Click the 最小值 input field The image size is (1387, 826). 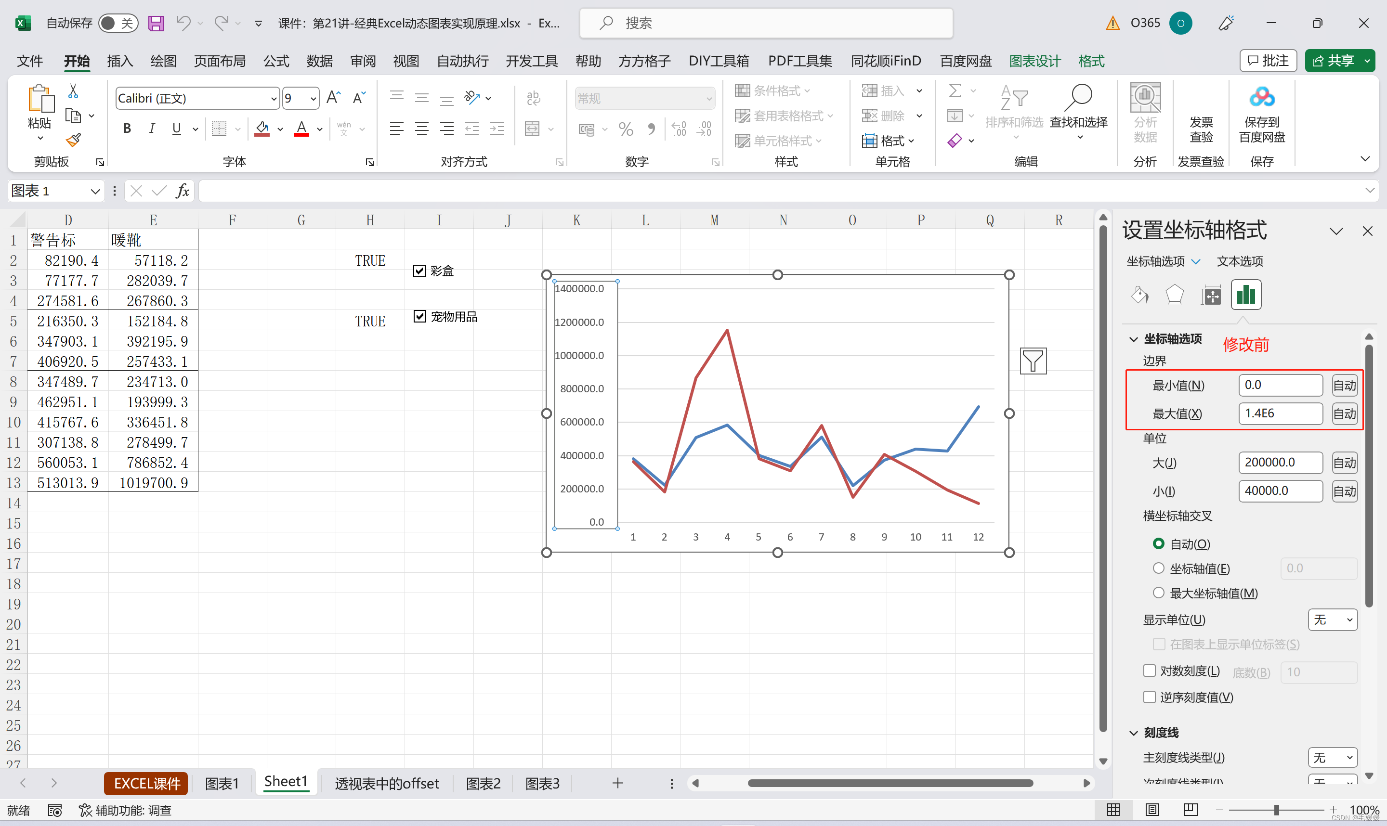(1280, 385)
